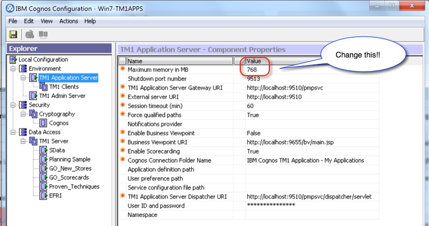
Task: Click the Cryptography node icon
Action: (x=33, y=114)
